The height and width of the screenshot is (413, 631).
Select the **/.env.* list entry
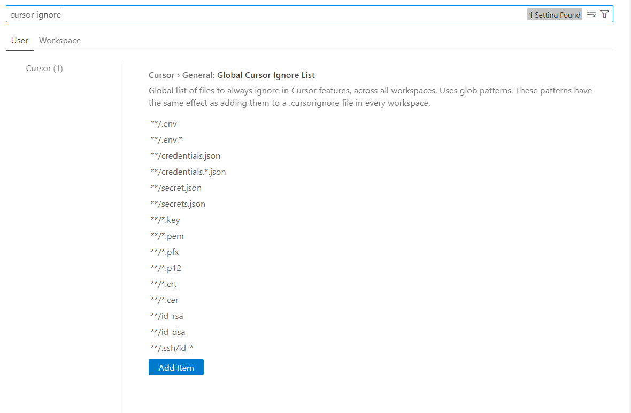point(166,140)
